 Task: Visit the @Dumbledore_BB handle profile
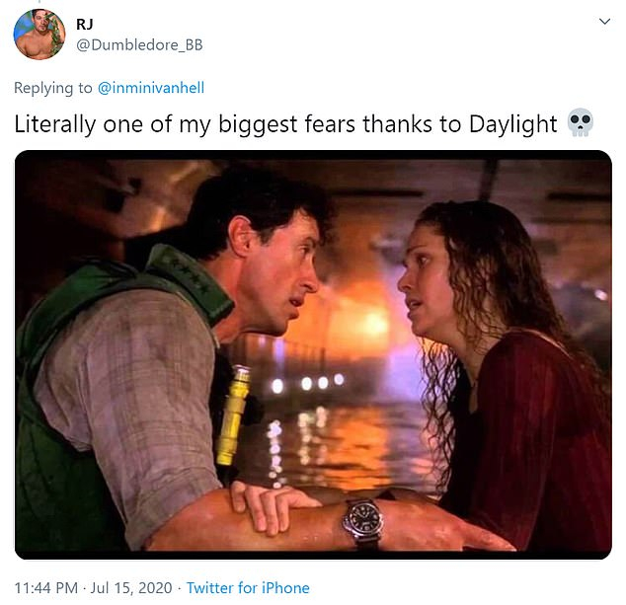point(139,44)
